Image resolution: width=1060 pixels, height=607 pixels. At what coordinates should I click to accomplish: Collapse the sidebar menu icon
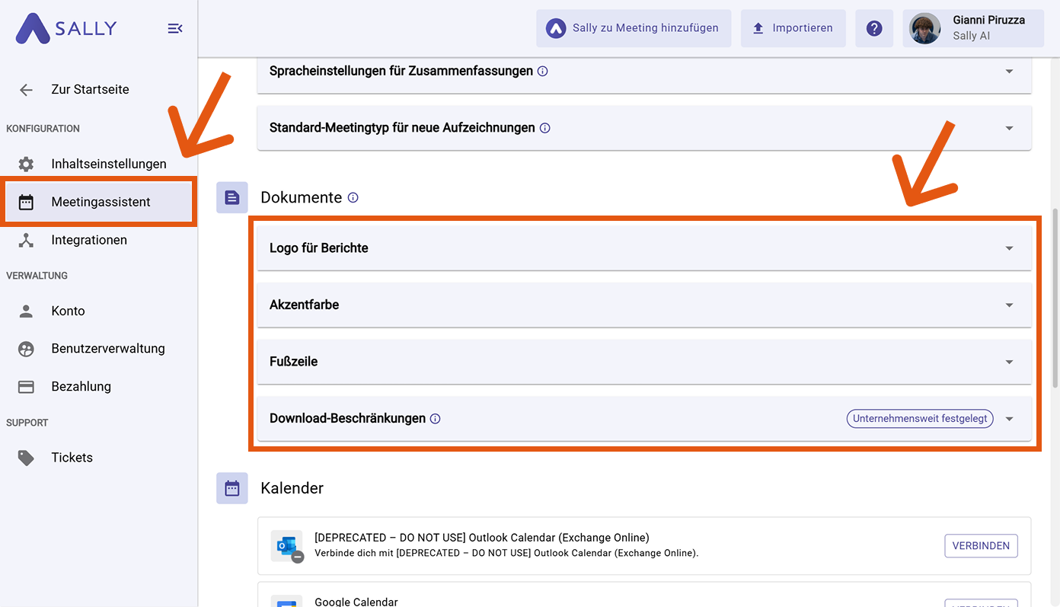pos(174,29)
